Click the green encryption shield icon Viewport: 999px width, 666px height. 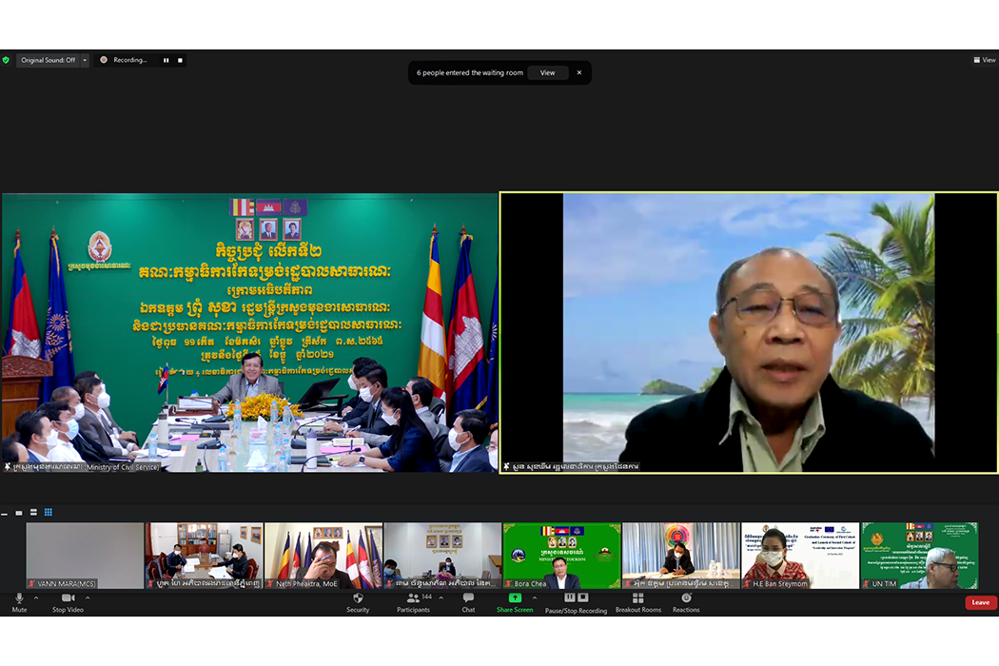click(x=6, y=60)
